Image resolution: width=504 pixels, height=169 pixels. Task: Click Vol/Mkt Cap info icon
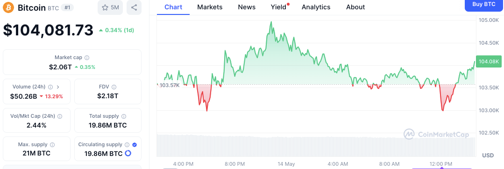(59, 116)
